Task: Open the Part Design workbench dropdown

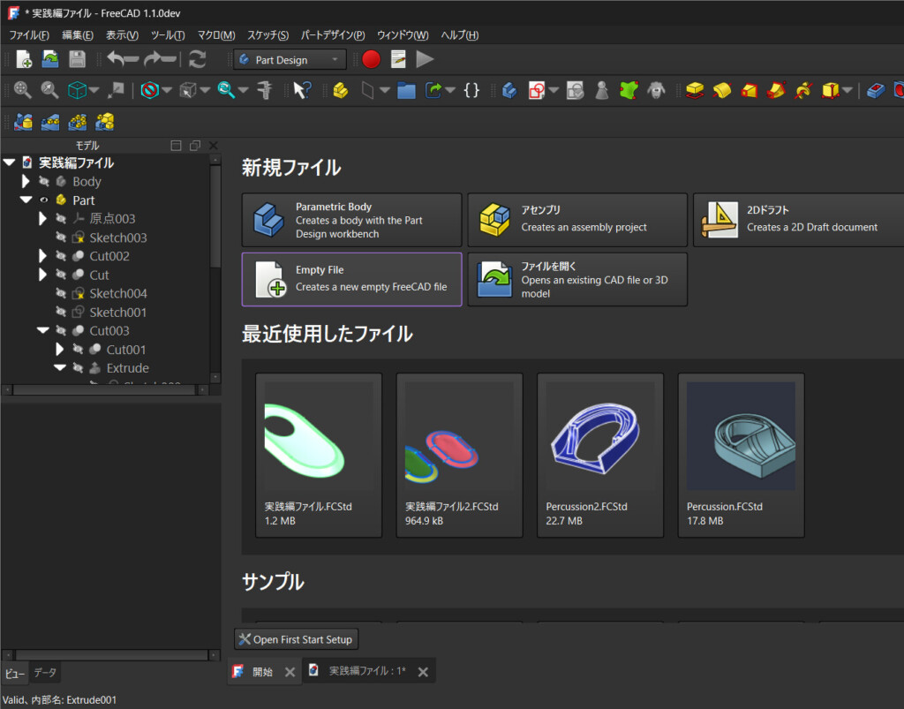Action: click(291, 60)
